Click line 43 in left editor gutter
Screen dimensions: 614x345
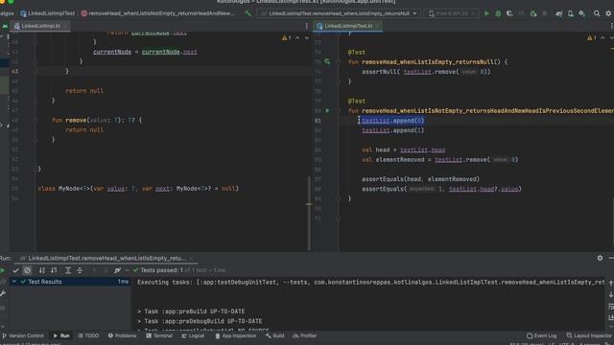coord(15,71)
